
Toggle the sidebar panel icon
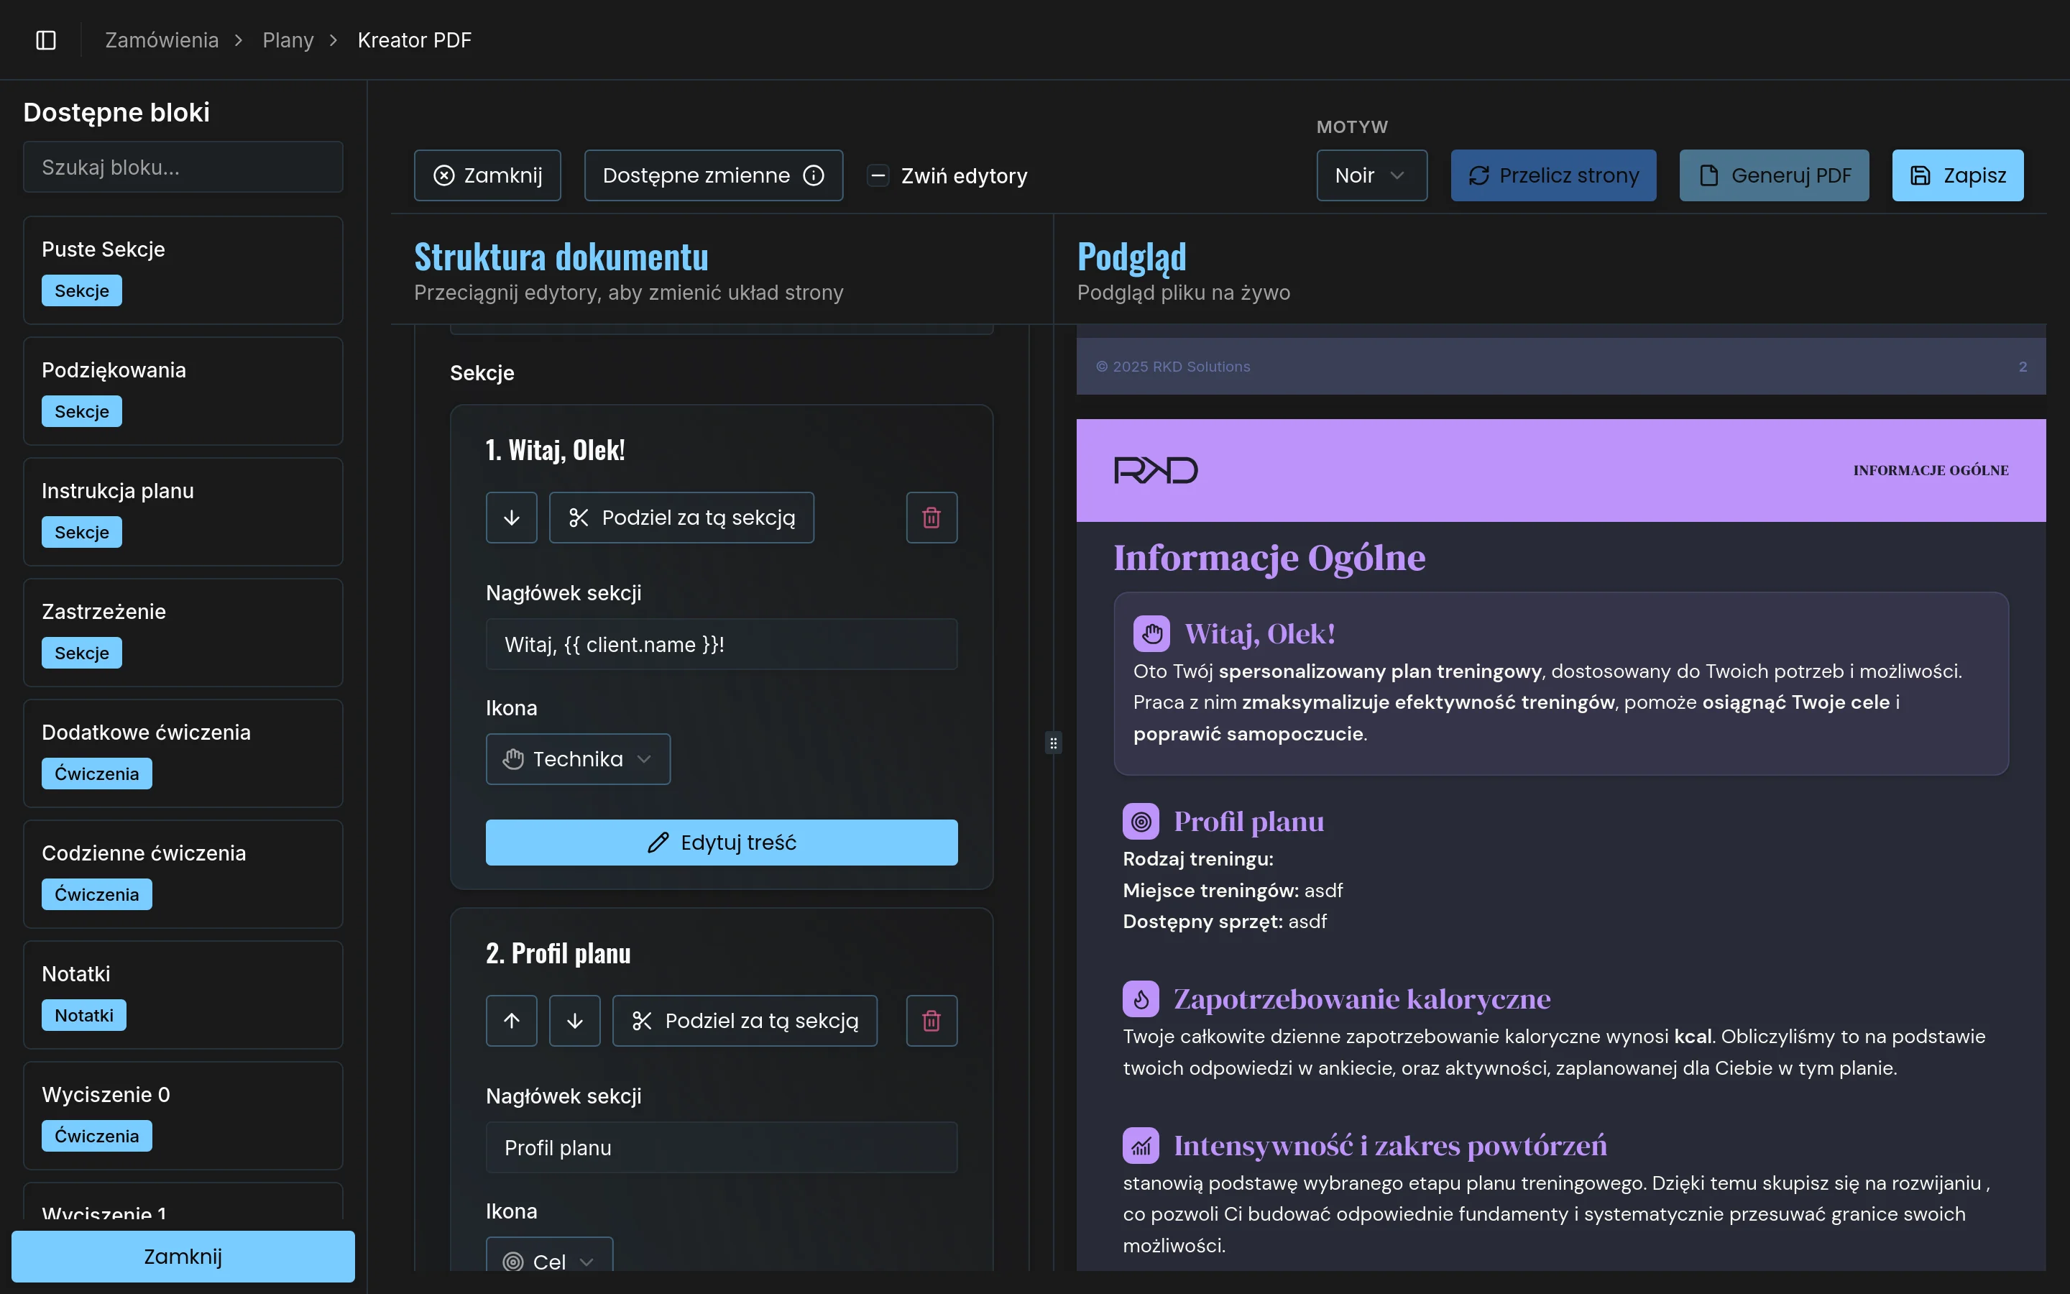(x=46, y=40)
